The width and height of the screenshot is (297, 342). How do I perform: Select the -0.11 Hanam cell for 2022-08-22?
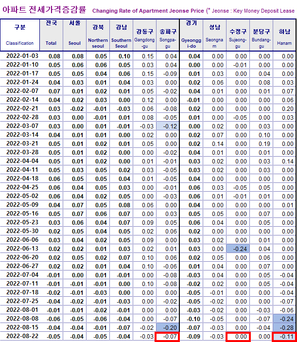click(x=284, y=337)
